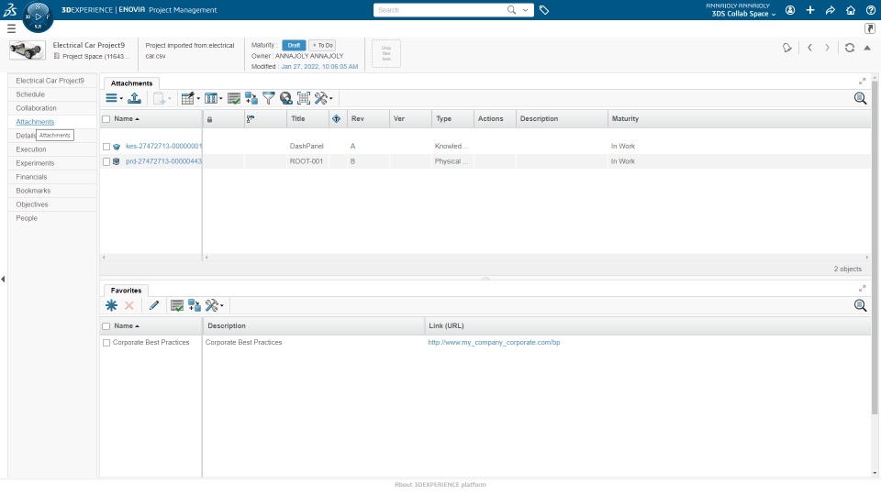Navigate forward with the right chevron
The height and width of the screenshot is (495, 881).
[x=827, y=48]
